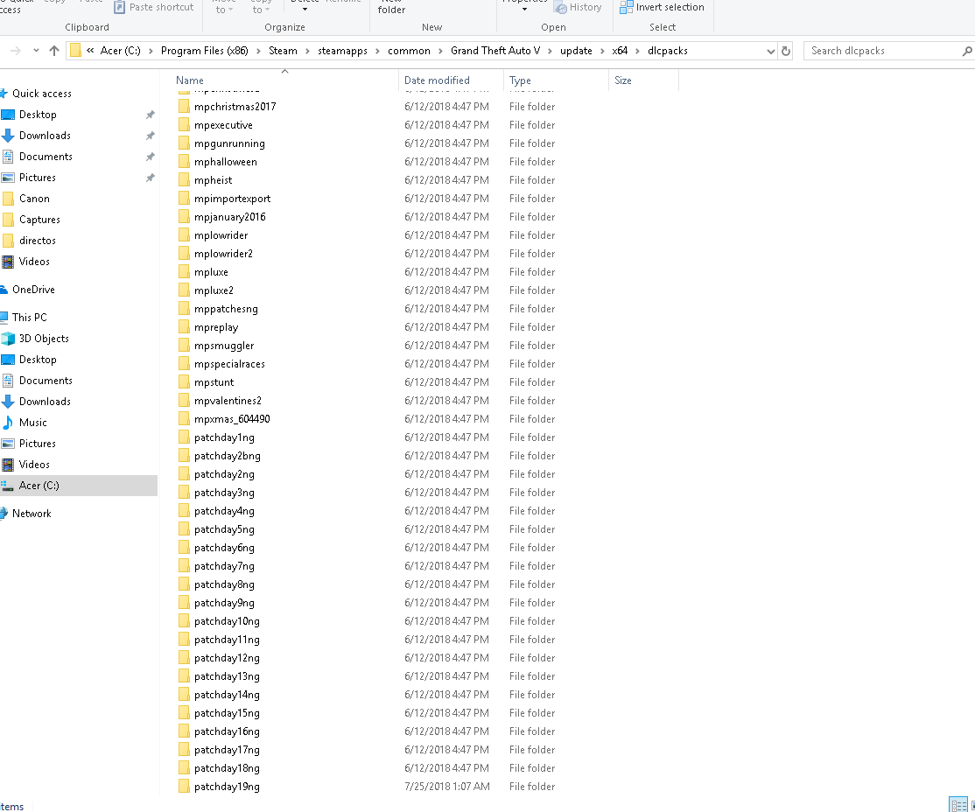The width and height of the screenshot is (975, 812).
Task: Select Acer (C:) drive in the sidebar
Action: (39, 486)
